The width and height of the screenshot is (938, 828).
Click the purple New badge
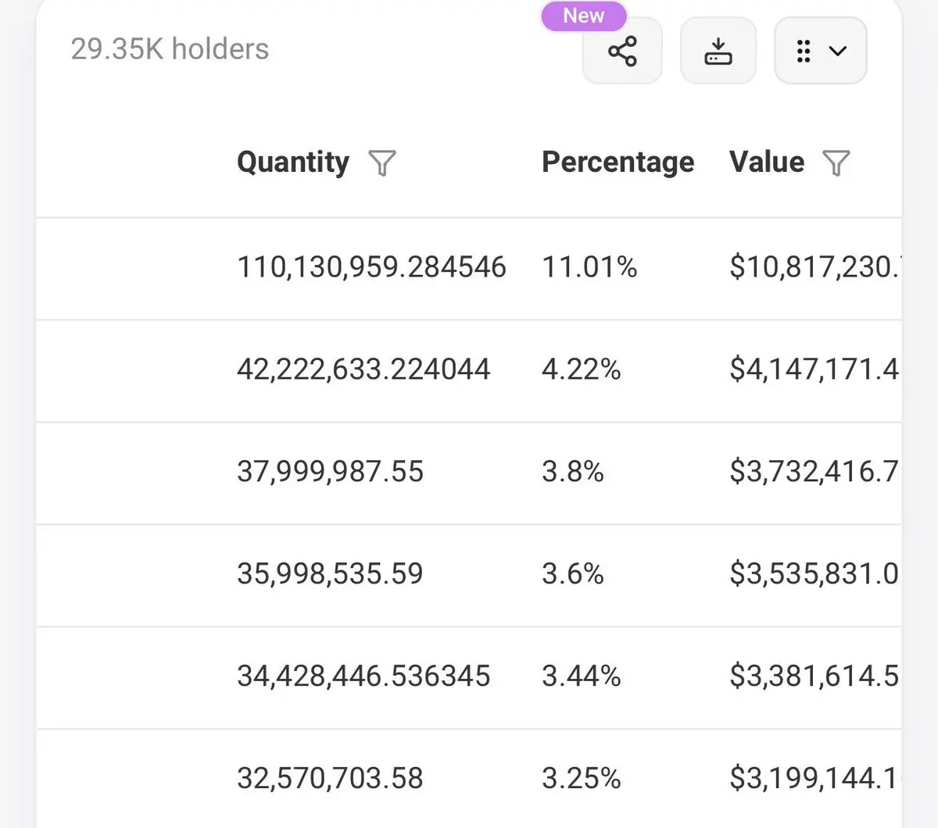584,16
